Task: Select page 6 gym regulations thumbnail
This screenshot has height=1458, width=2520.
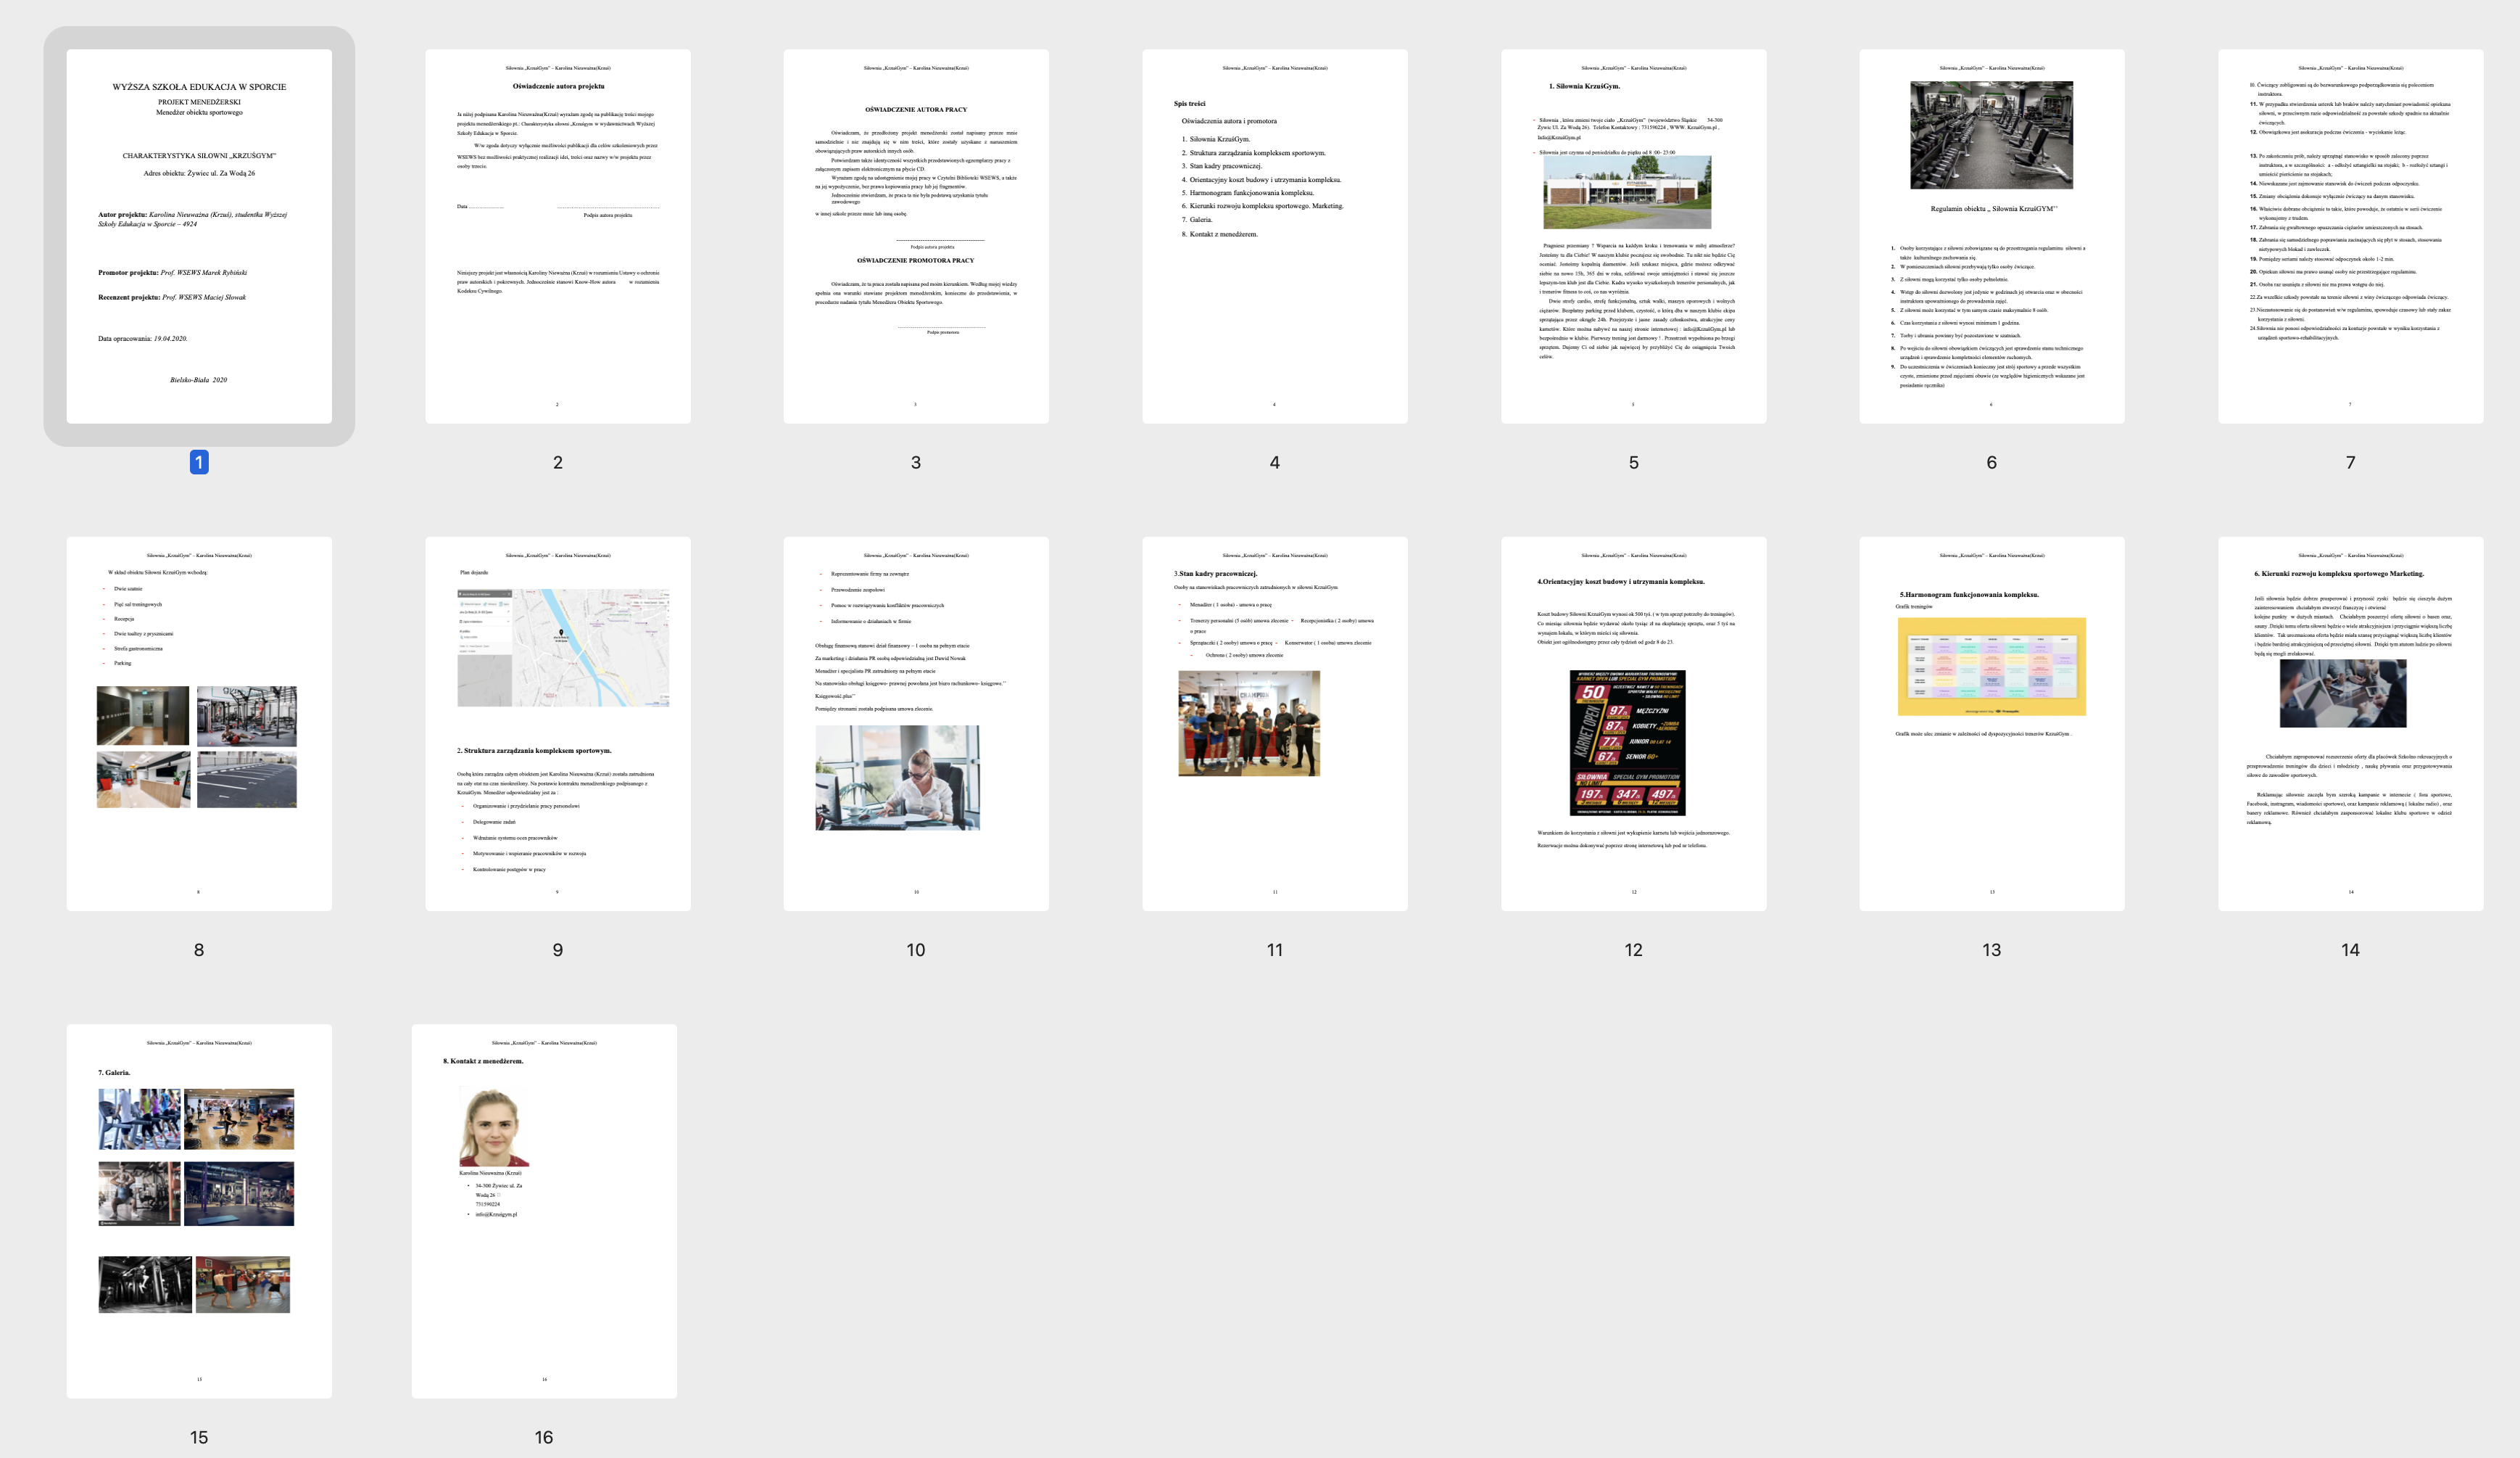Action: 1991,236
